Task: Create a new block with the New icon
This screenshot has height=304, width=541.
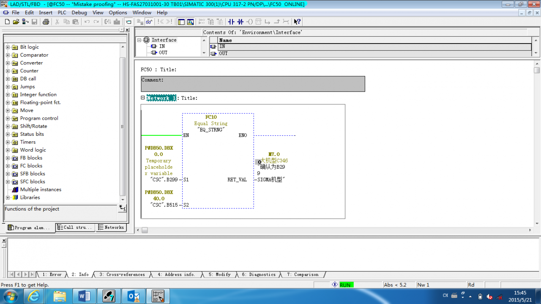Action: point(7,22)
